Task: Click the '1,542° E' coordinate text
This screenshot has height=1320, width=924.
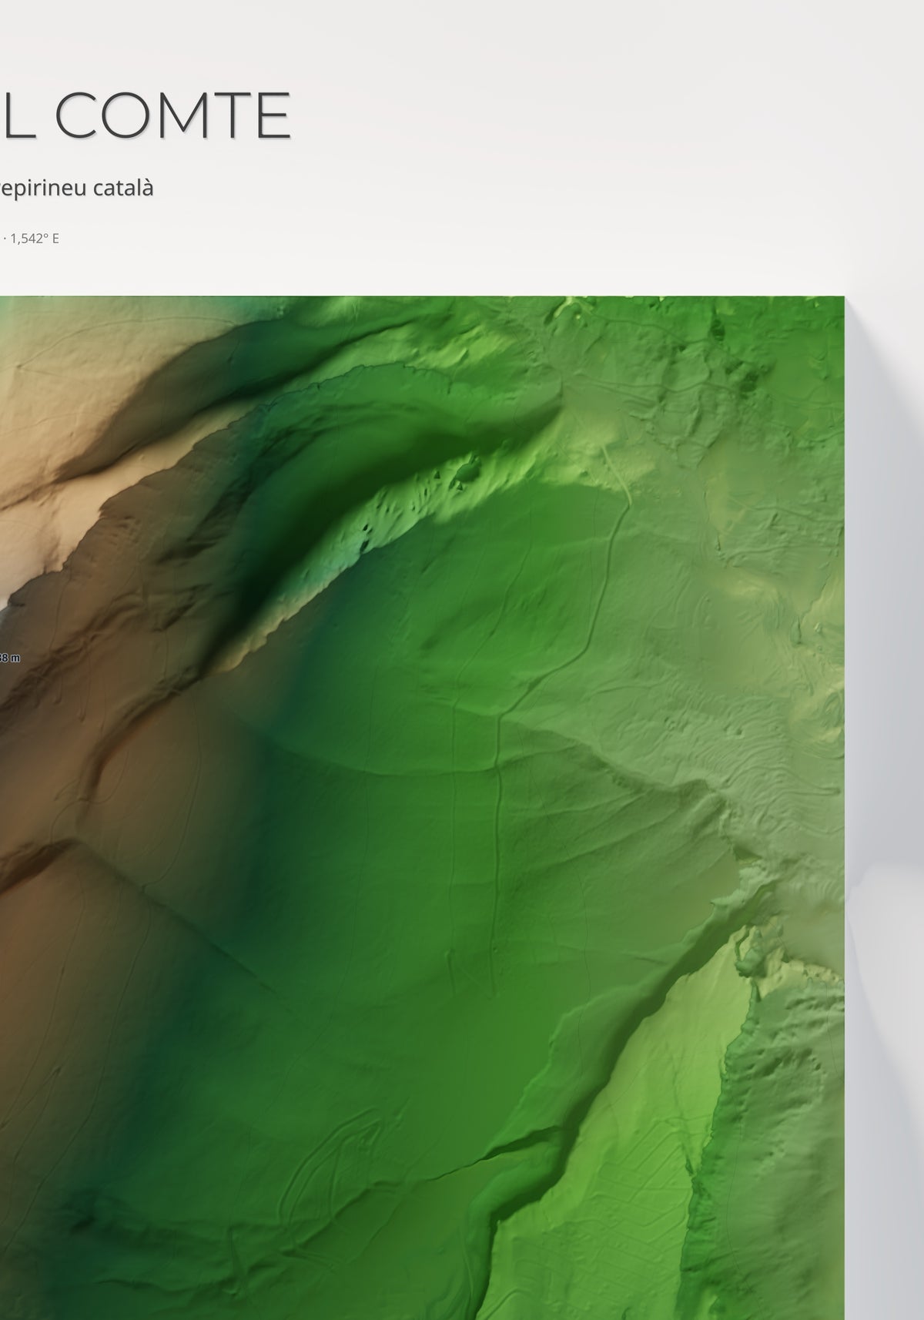Action: click(35, 238)
